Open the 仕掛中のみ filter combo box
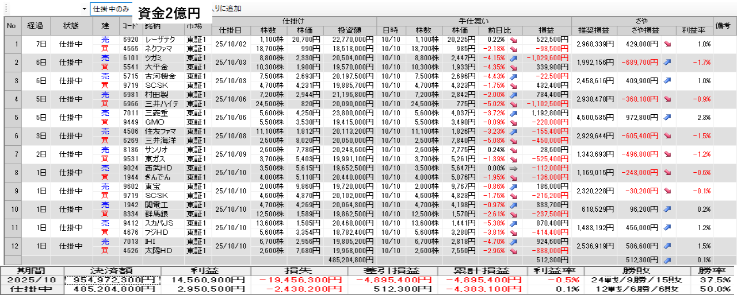This screenshot has height=295, width=737. (111, 9)
